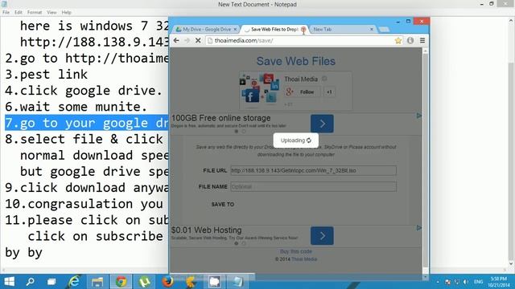
Task: Click the FILE URL input field
Action: tap(313, 170)
